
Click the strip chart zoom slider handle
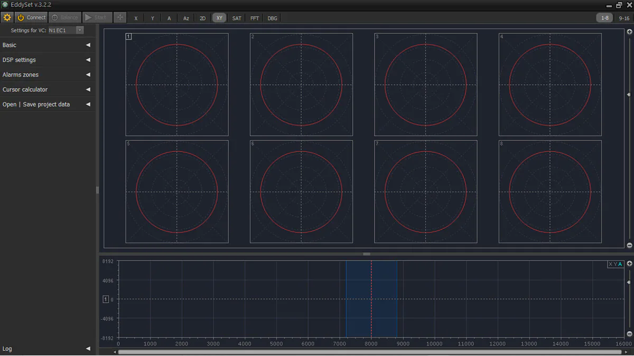point(629,283)
